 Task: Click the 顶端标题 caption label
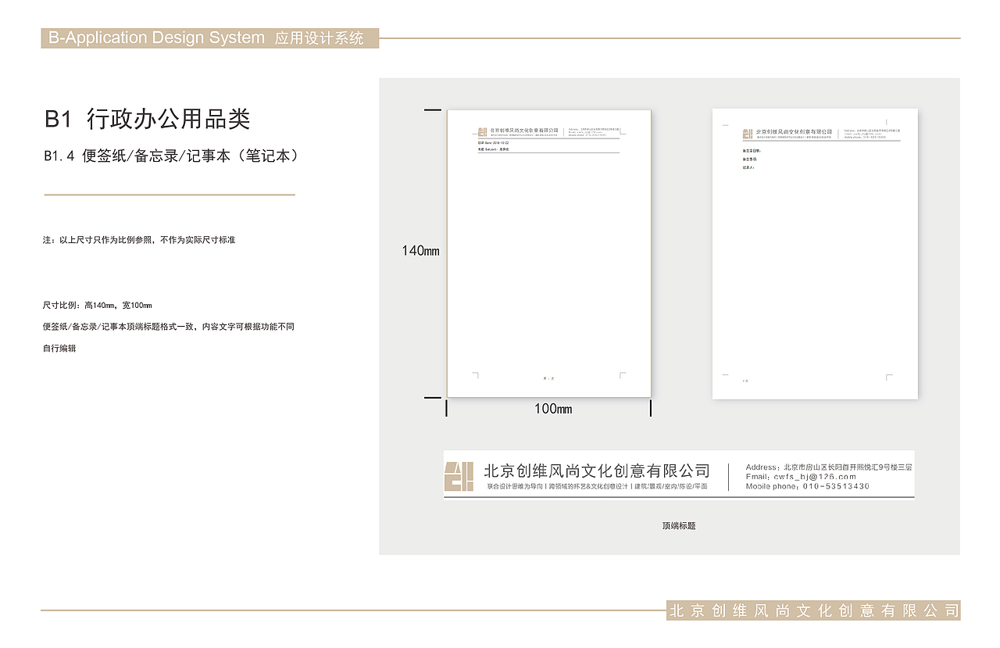[680, 525]
